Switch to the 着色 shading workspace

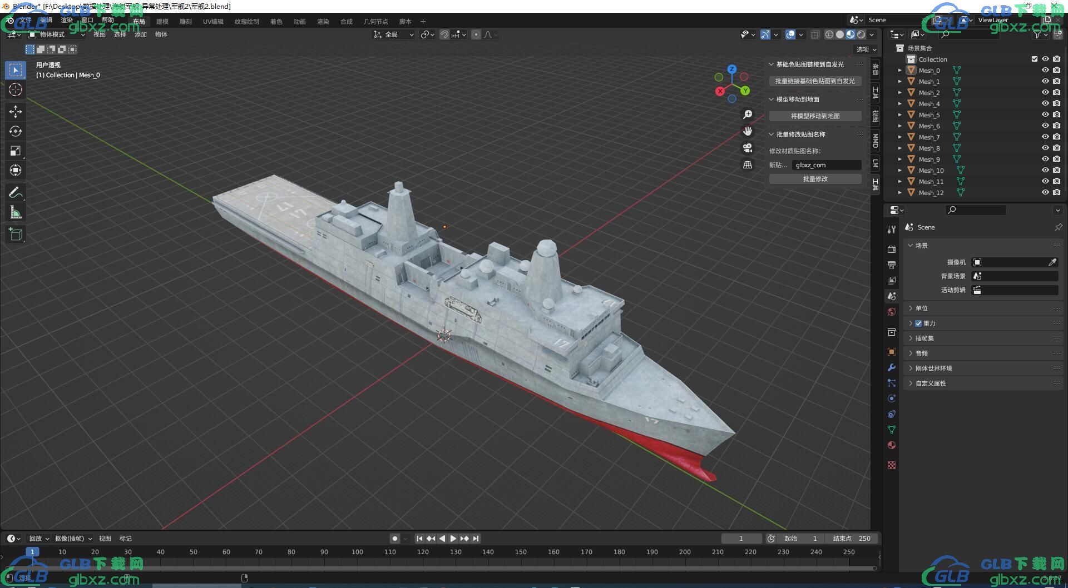276,22
